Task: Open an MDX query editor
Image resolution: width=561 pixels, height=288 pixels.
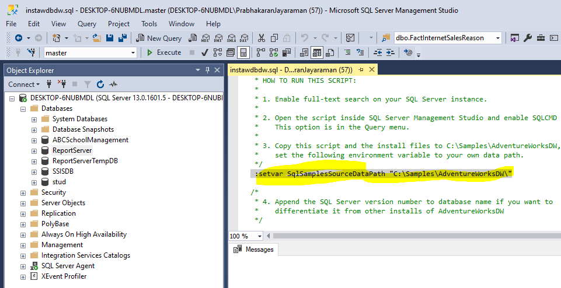Action: [205, 38]
